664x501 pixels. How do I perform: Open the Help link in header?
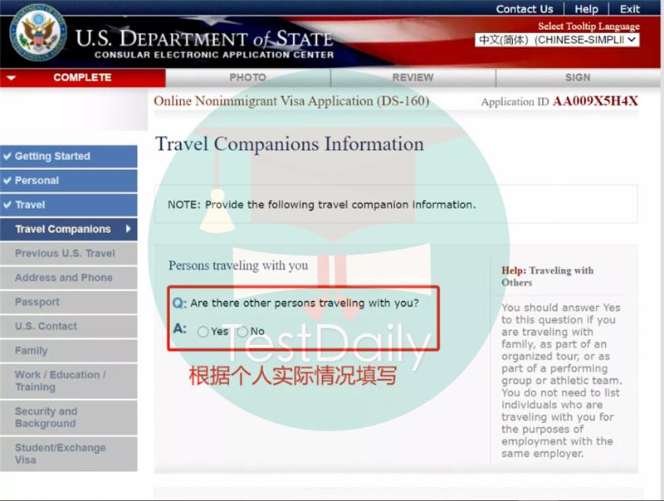(x=586, y=9)
